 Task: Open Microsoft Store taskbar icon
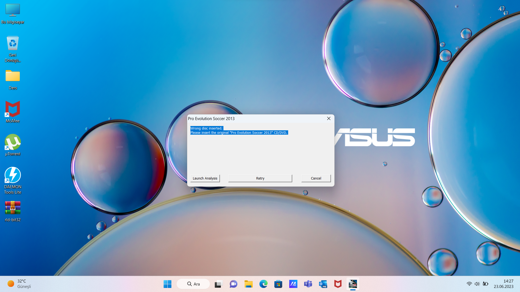click(278, 284)
